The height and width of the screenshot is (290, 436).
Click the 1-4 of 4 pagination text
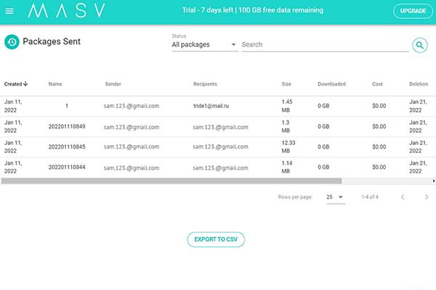370,197
